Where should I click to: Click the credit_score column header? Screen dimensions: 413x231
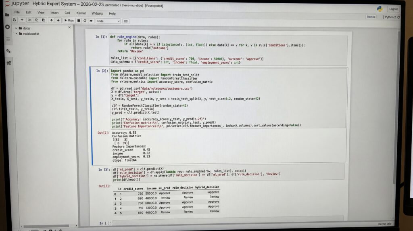(133, 189)
